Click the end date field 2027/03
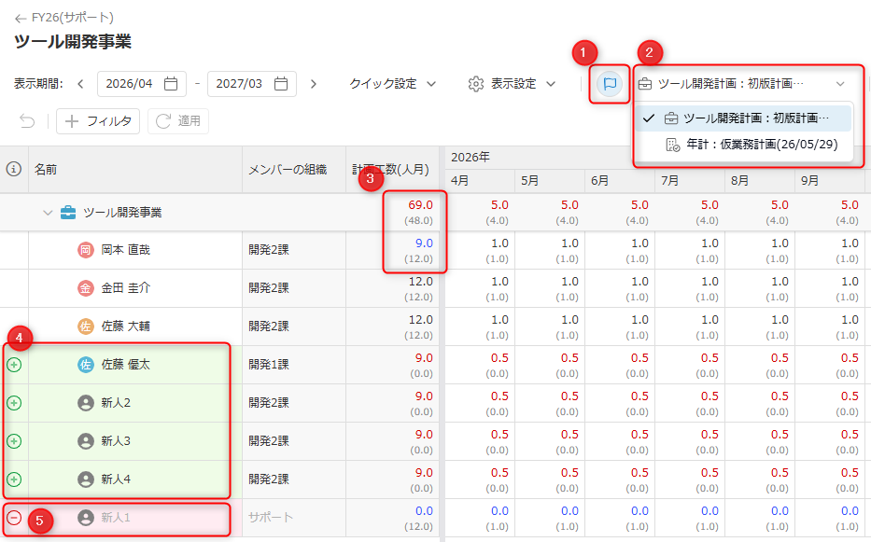 coord(252,84)
